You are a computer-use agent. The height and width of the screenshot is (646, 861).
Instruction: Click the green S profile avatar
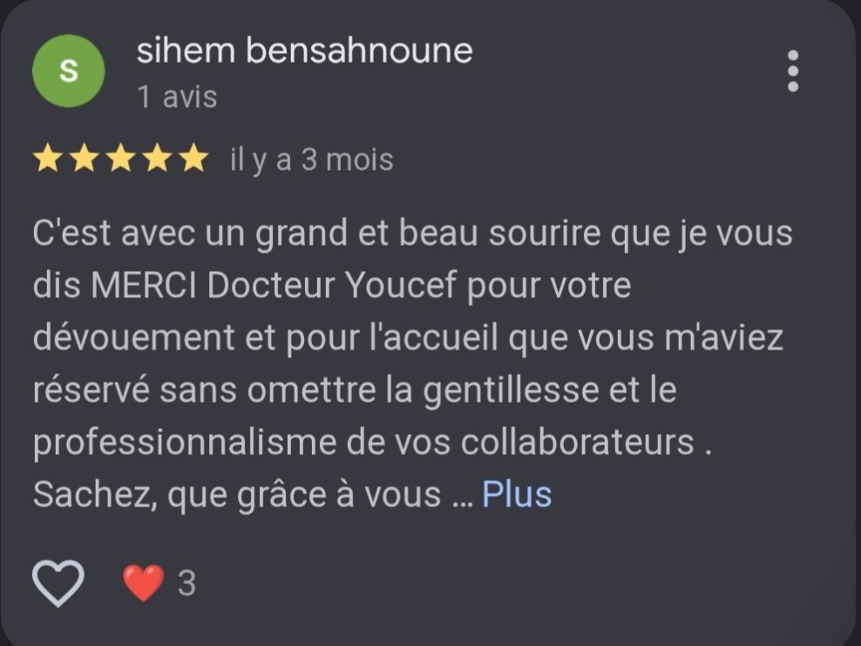[x=69, y=71]
